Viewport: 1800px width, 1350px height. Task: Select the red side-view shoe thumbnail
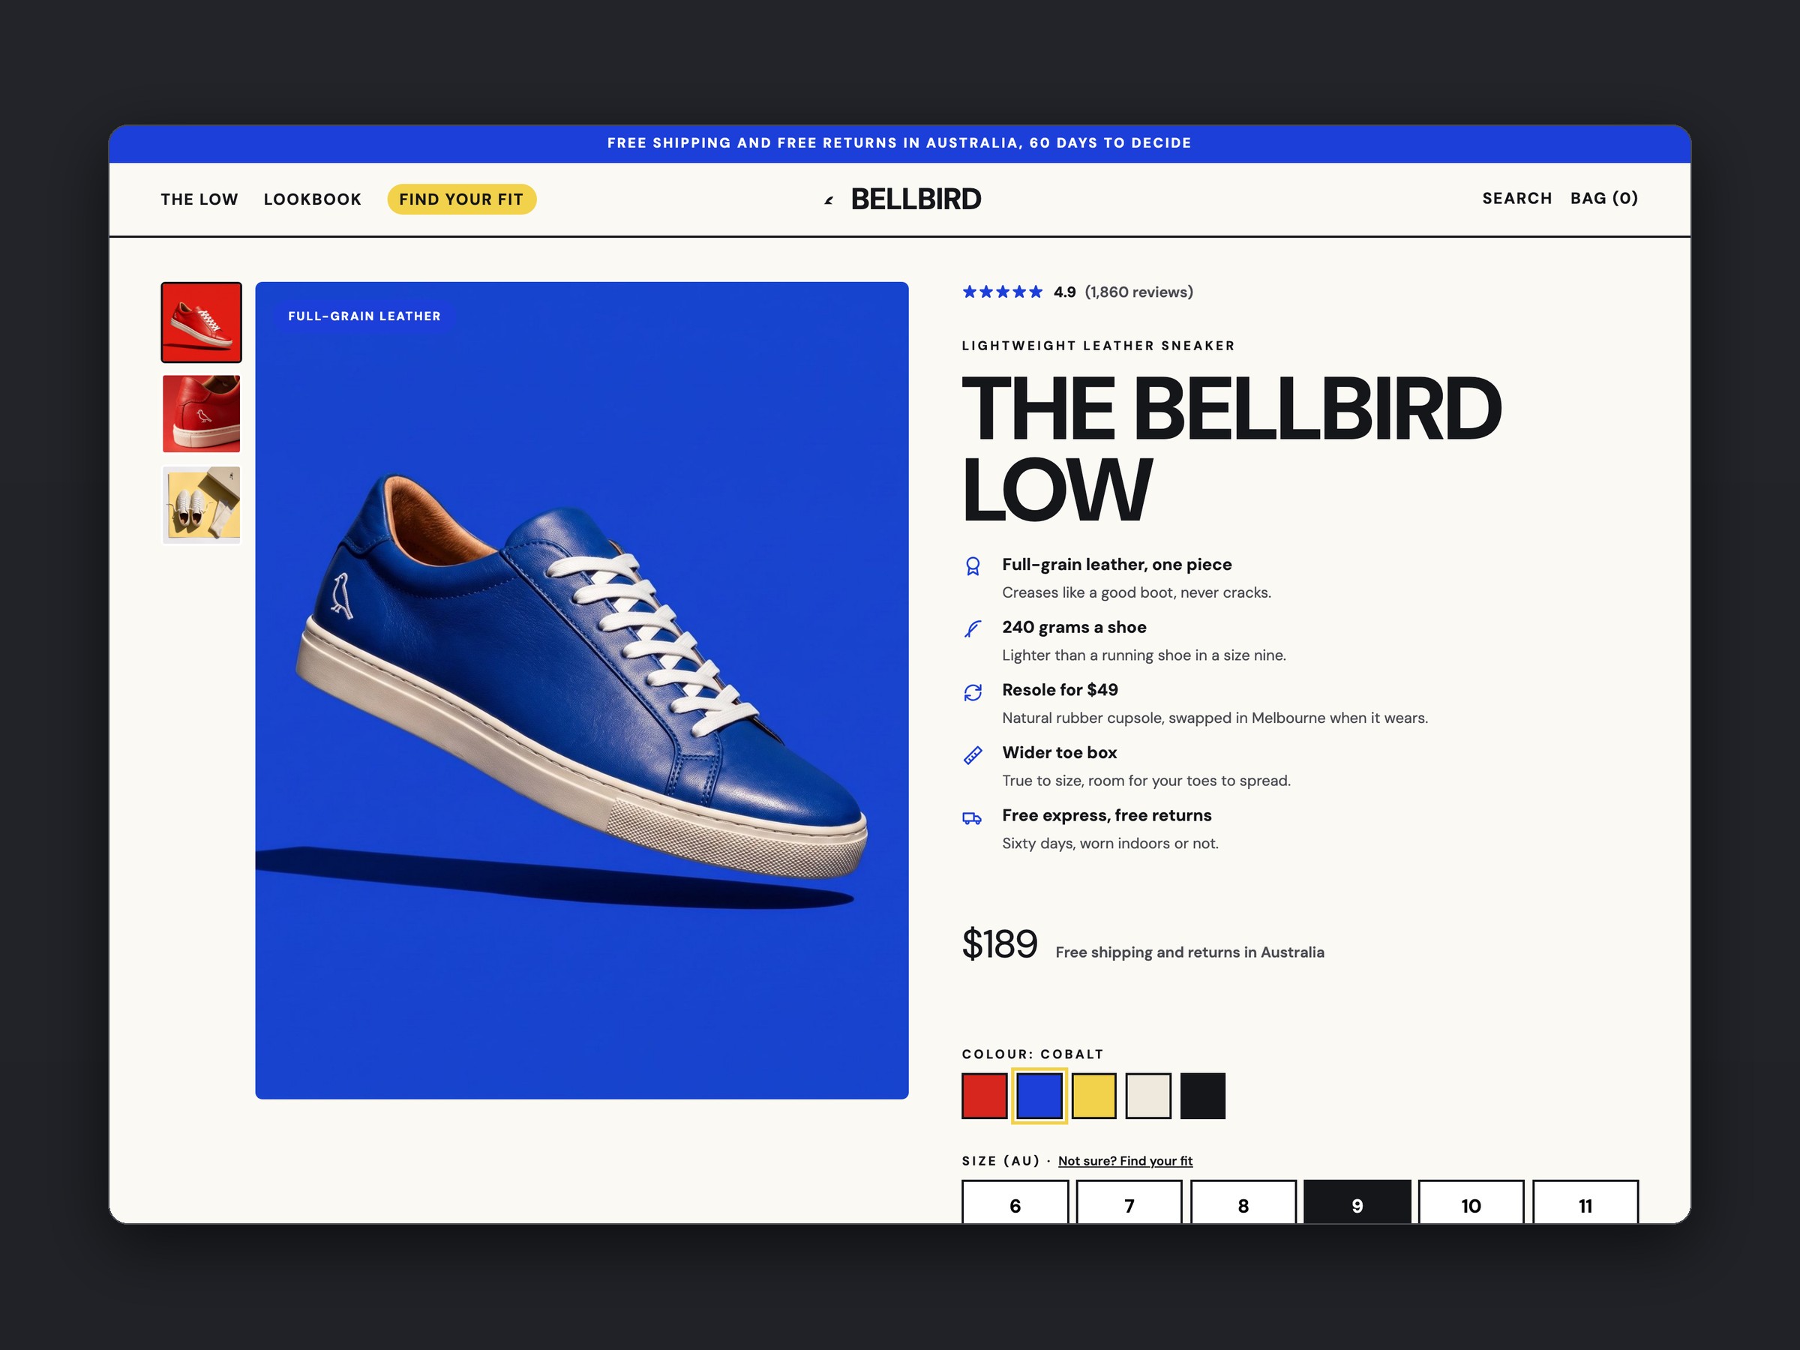(201, 322)
